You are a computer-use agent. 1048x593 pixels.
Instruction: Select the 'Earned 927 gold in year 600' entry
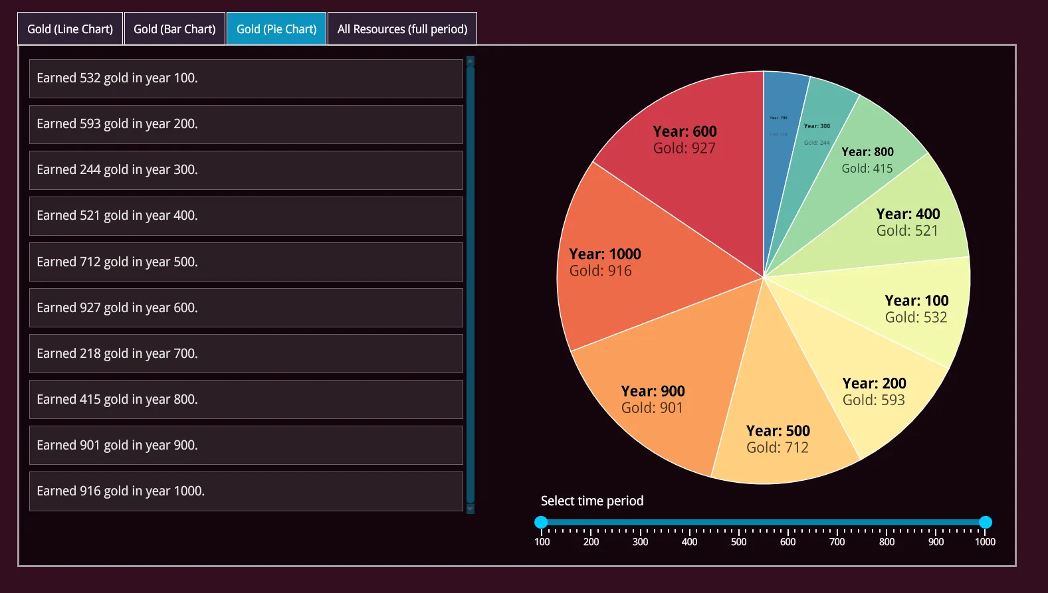(x=246, y=308)
